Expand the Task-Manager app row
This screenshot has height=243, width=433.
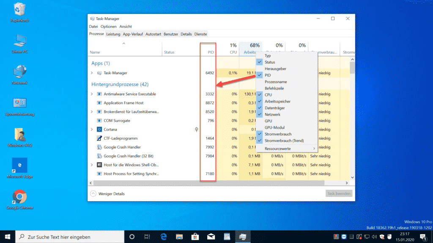pyautogui.click(x=92, y=73)
